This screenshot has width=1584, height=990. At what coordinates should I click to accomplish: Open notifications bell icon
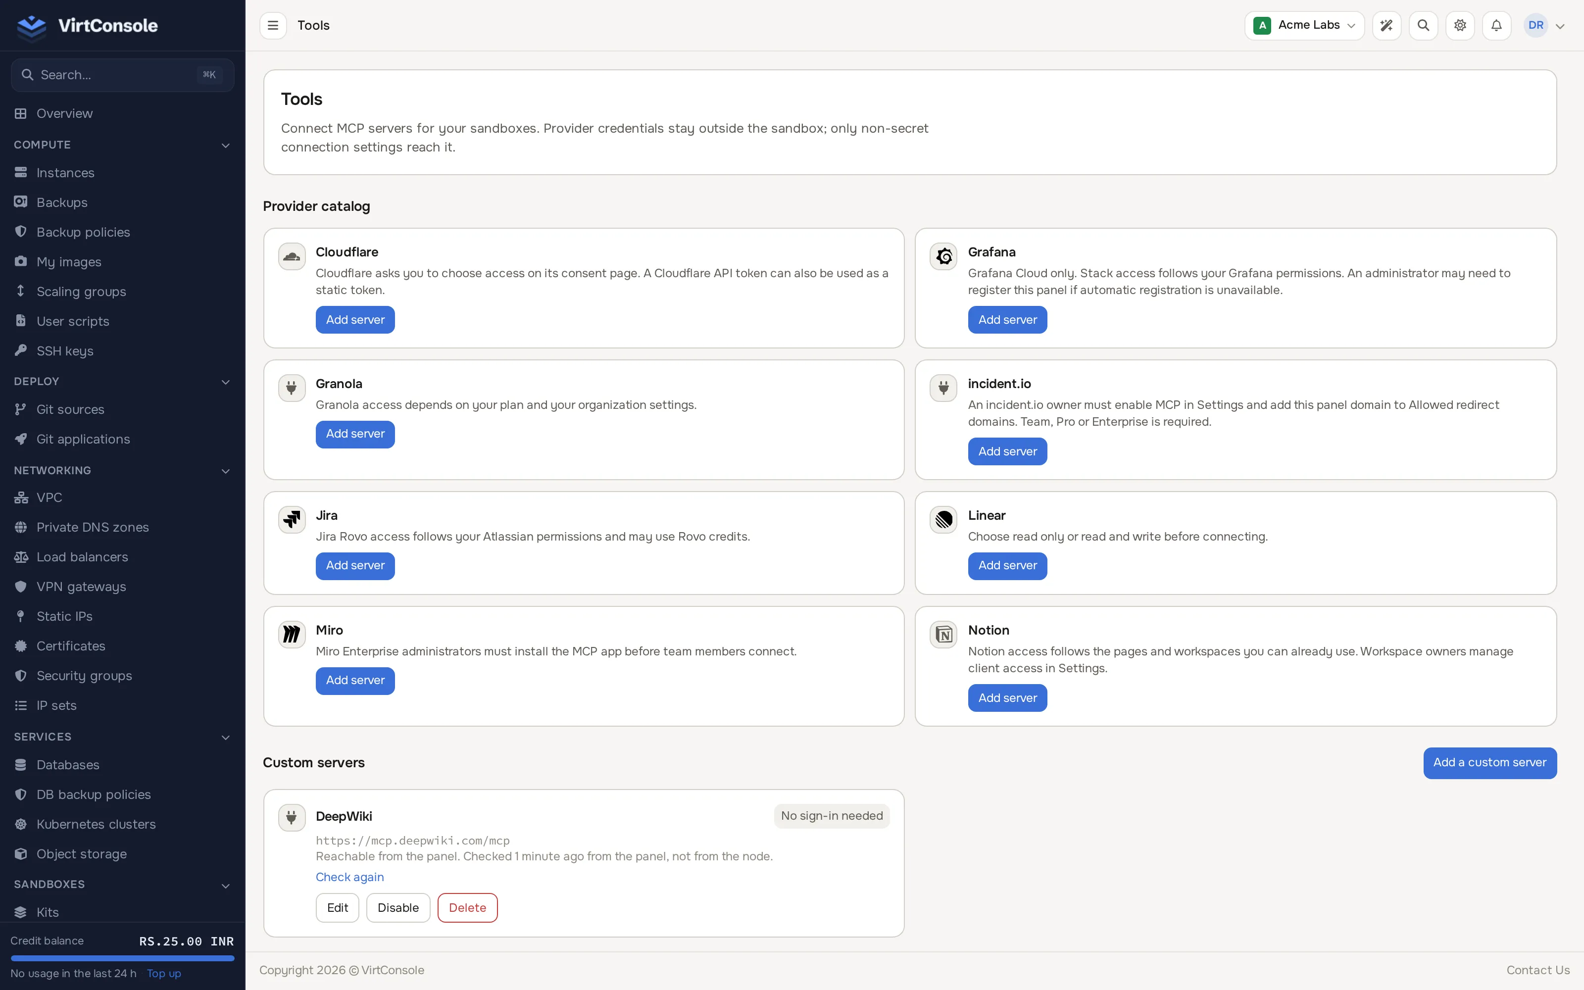click(1496, 26)
